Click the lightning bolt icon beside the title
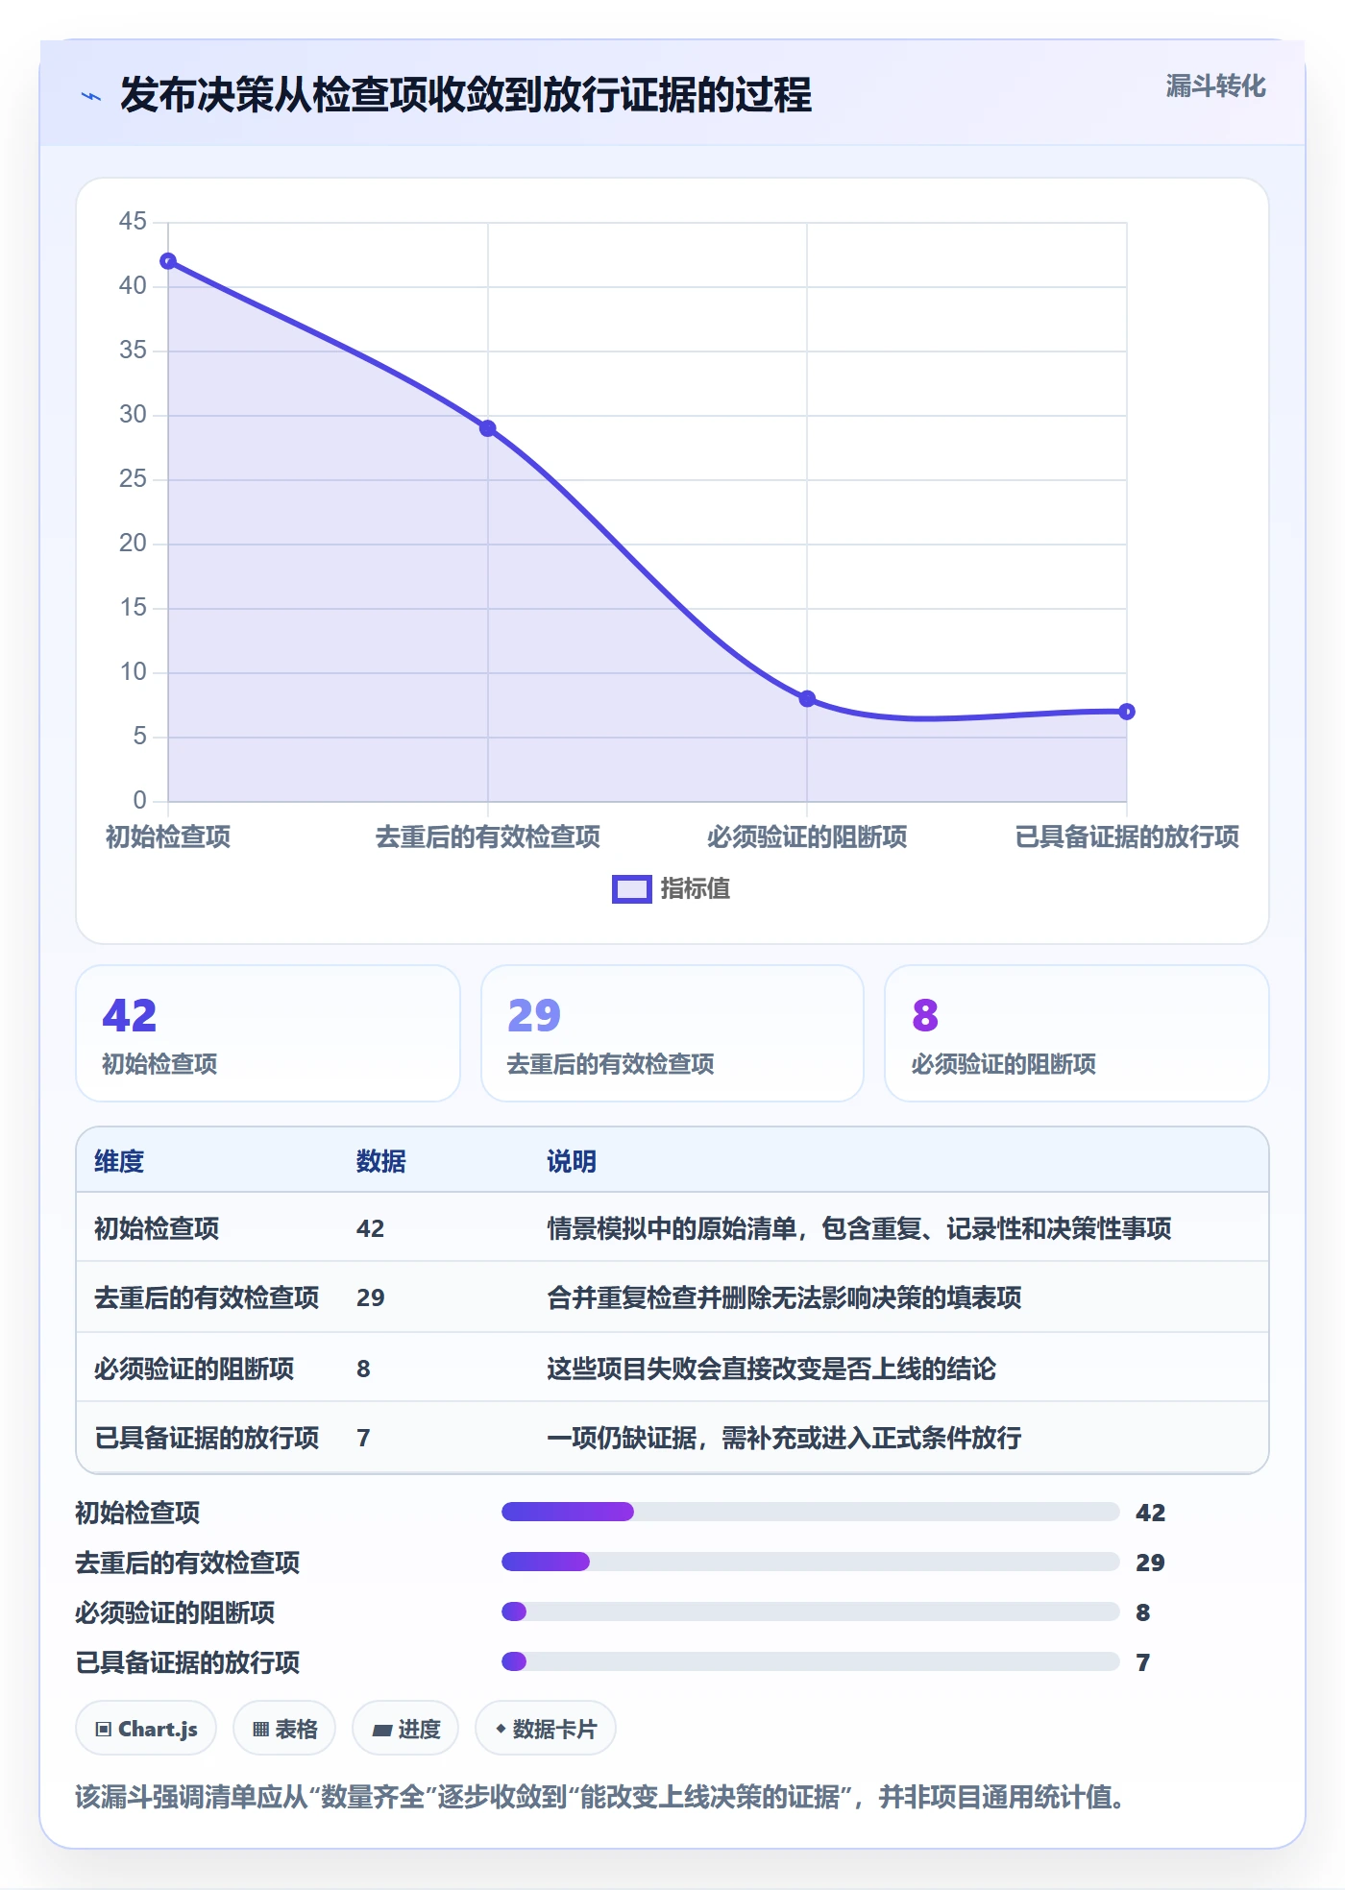The image size is (1345, 1890). [91, 96]
